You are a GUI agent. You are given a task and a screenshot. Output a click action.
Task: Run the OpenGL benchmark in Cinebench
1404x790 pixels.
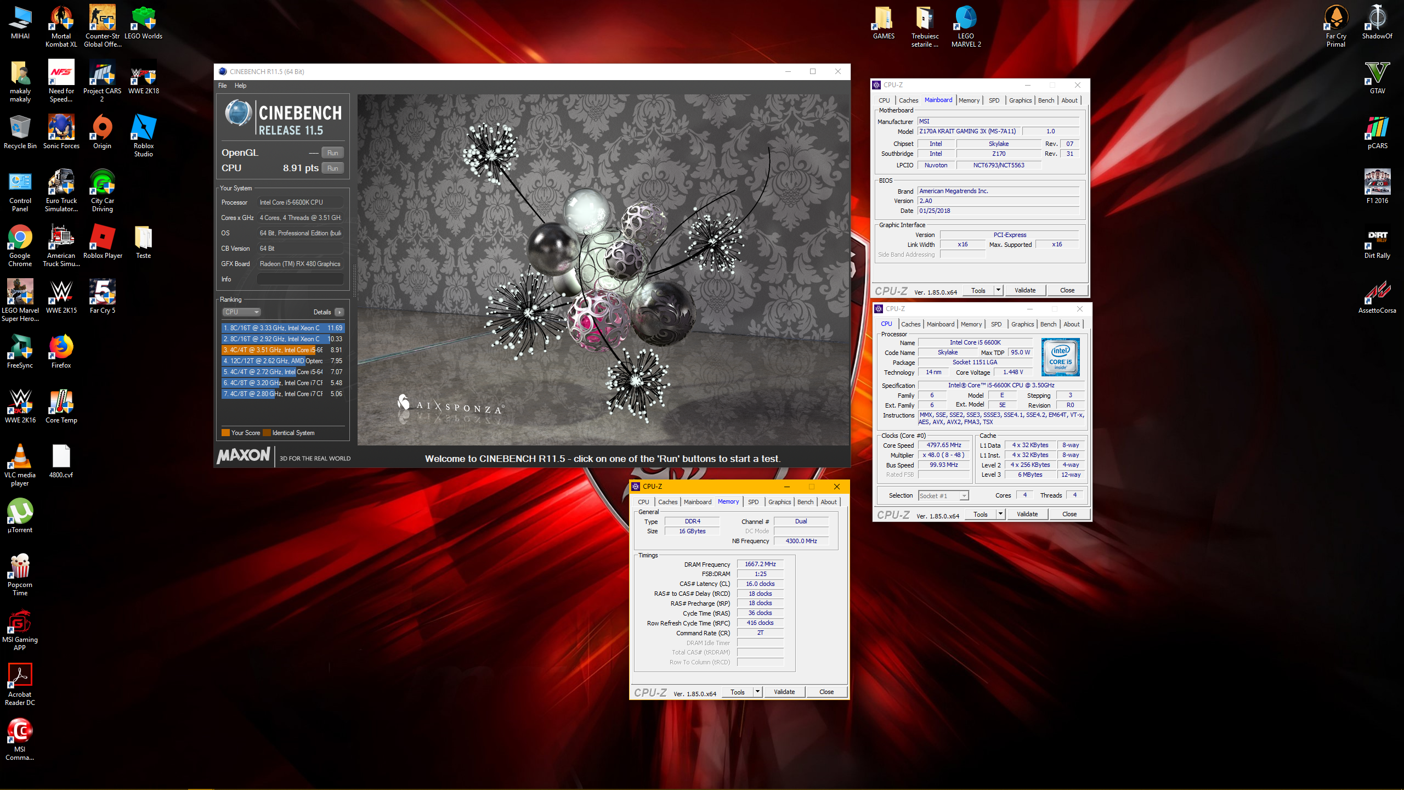[x=332, y=153]
